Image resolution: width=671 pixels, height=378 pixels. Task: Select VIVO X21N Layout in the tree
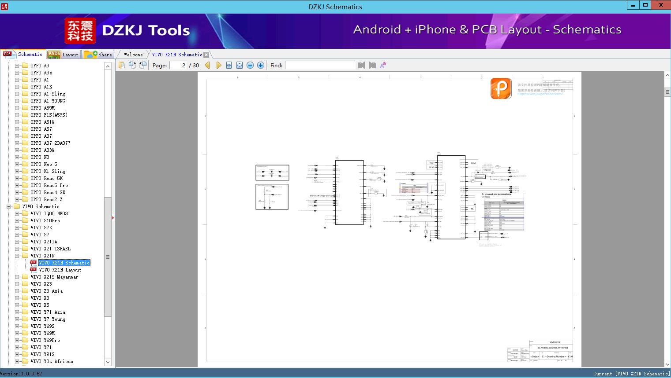point(60,270)
